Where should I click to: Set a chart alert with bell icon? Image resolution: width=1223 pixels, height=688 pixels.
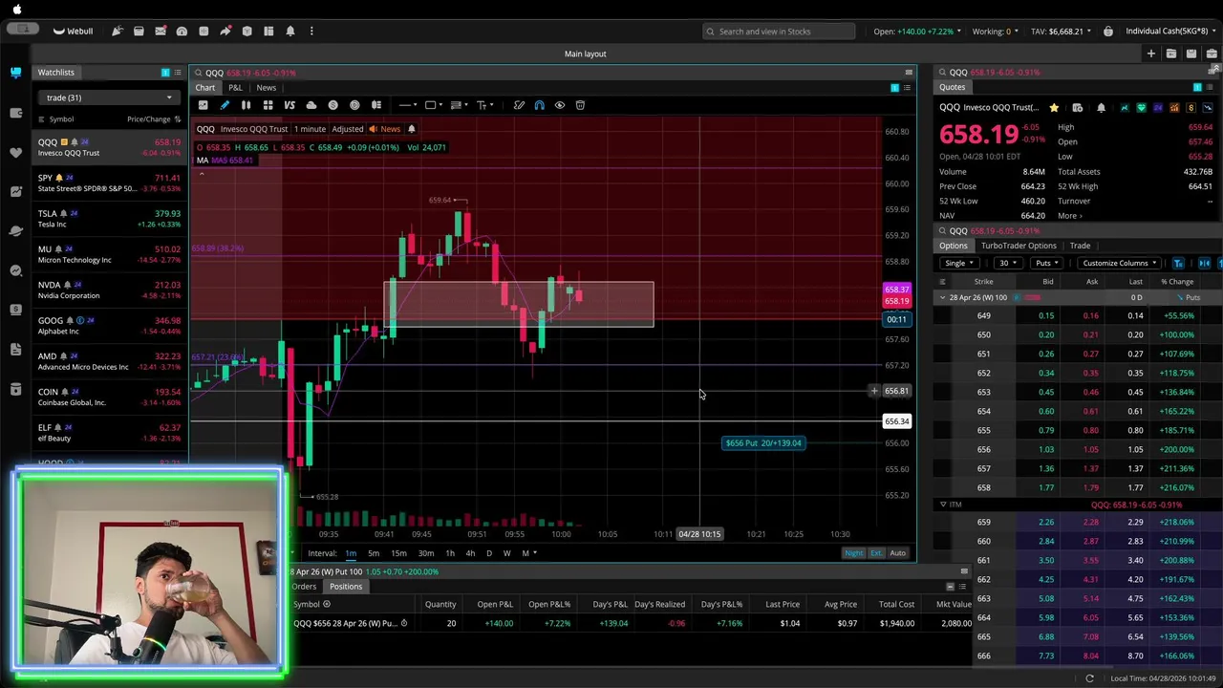click(412, 129)
